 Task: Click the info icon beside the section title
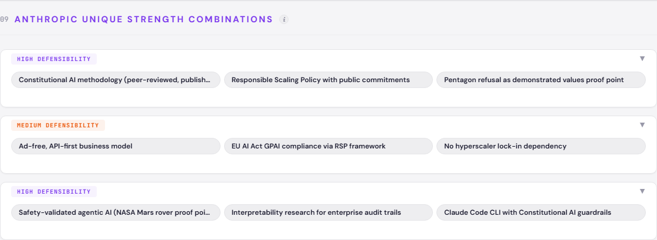(x=285, y=19)
